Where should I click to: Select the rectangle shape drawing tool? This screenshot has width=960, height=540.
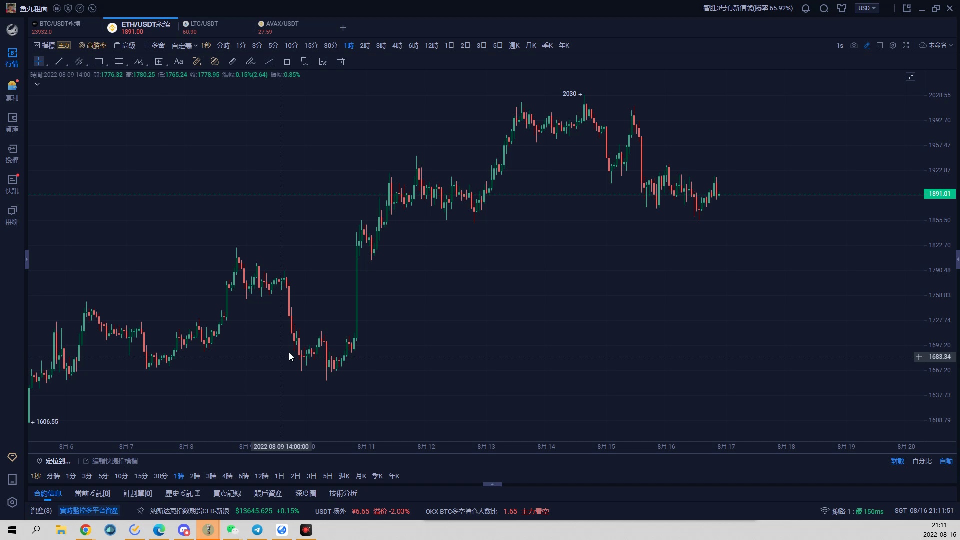click(x=99, y=62)
